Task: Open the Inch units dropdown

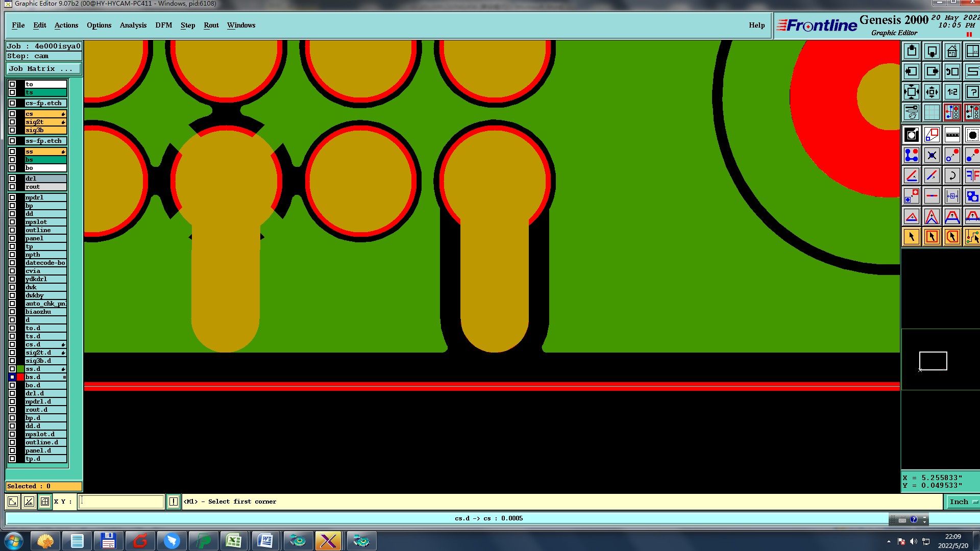Action: (963, 502)
